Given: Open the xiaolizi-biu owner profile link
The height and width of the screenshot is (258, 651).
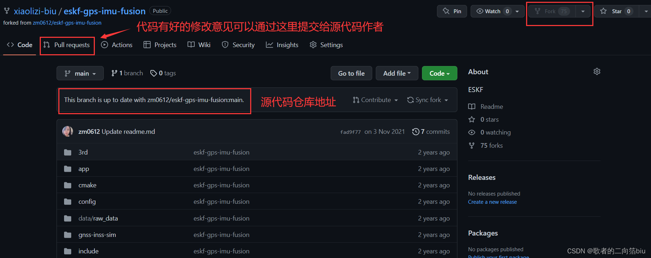Looking at the screenshot, I should [35, 11].
